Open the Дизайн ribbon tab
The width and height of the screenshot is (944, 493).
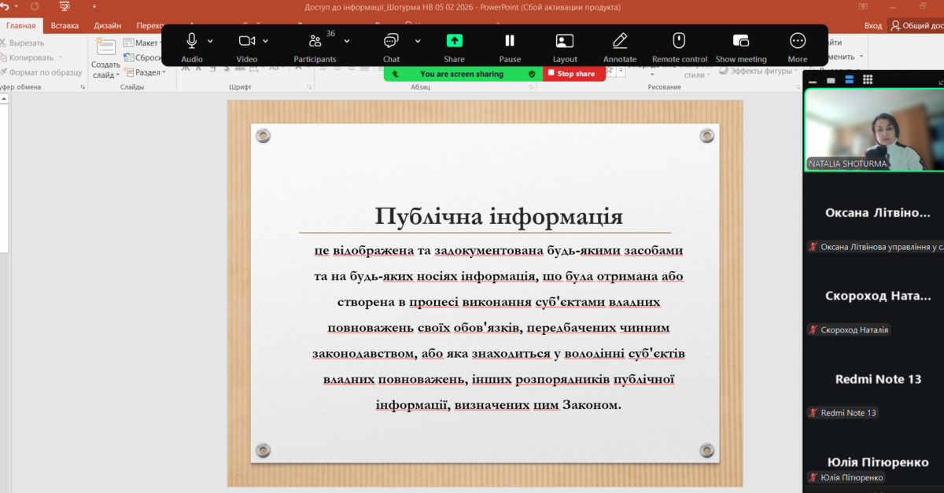107,25
